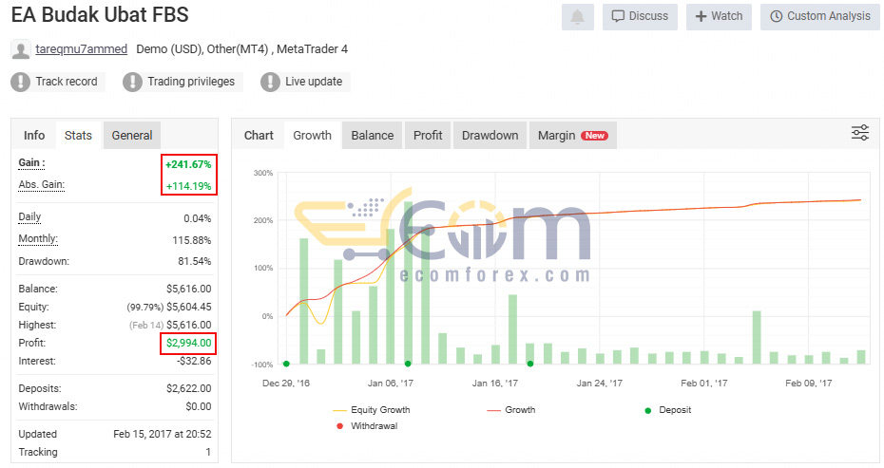Open the Margin chart tab
The width and height of the screenshot is (884, 468).
click(573, 135)
